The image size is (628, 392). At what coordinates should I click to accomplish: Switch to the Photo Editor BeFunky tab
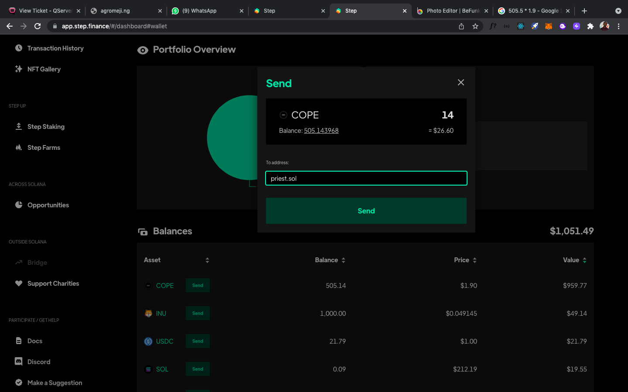452,11
